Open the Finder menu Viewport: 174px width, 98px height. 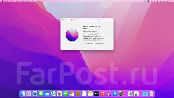(x=7, y=1)
